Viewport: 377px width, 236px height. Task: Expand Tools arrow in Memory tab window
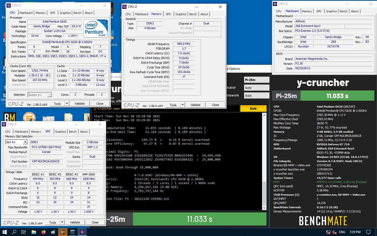click(x=182, y=105)
